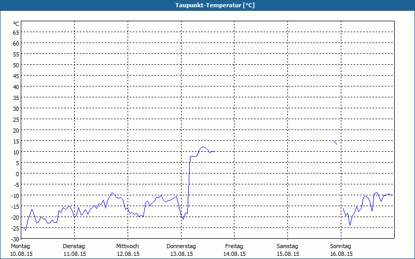415x259 pixels.
Task: Click the Taupunkt-Temperatur [°C] title
Action: tap(215, 5)
